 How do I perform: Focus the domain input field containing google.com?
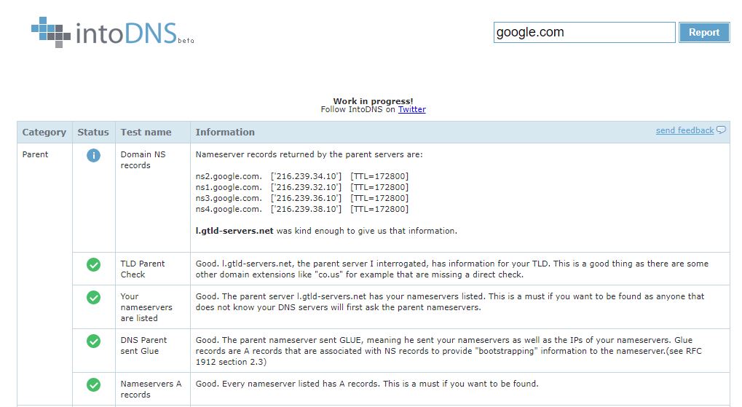point(585,32)
